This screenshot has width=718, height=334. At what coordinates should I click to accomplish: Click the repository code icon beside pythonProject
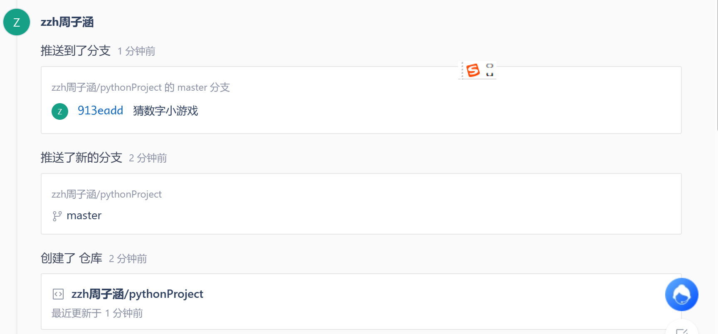58,294
